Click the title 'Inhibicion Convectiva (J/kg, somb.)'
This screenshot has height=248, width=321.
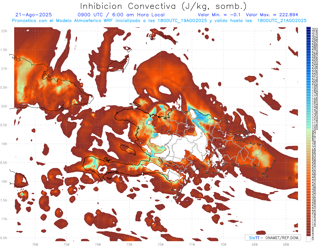click(163, 6)
